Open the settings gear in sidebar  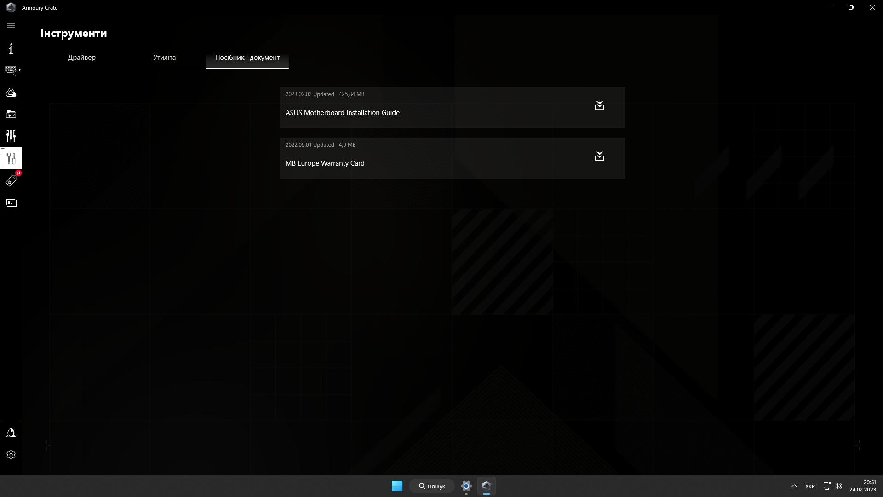pos(11,455)
